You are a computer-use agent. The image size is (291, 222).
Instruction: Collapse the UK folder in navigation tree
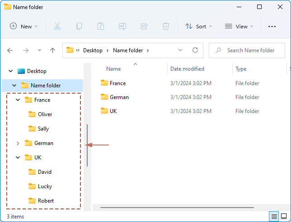18,158
